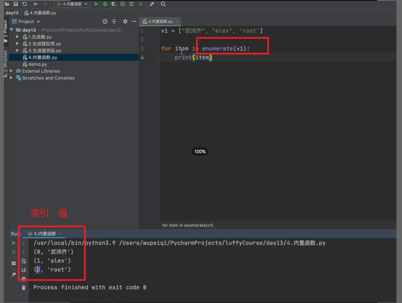
Task: Close the 4.内置函数.py editor tab
Action: (x=176, y=22)
